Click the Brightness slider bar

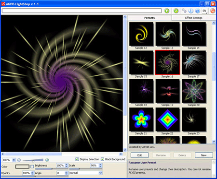(52, 169)
